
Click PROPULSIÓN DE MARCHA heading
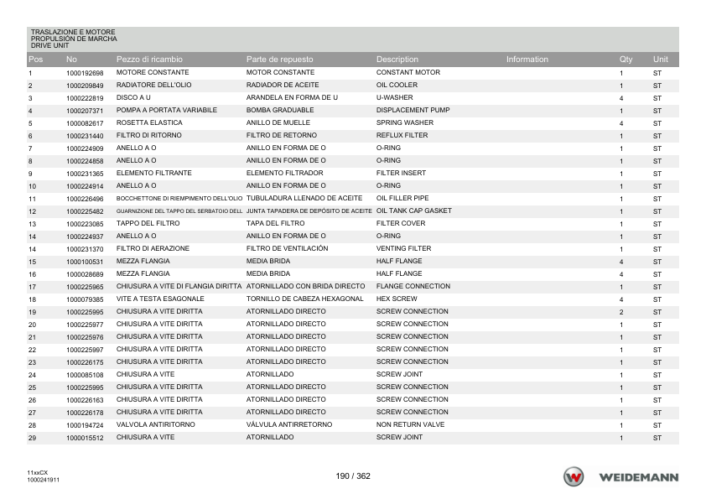tap(74, 39)
